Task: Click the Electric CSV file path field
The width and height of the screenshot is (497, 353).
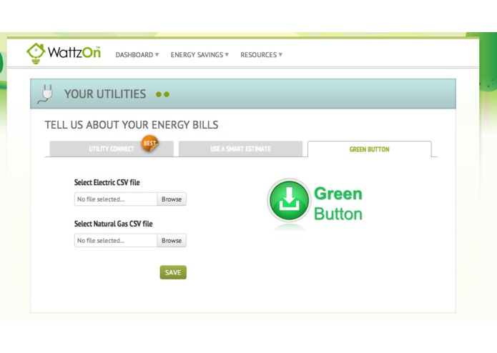Action: (x=116, y=199)
